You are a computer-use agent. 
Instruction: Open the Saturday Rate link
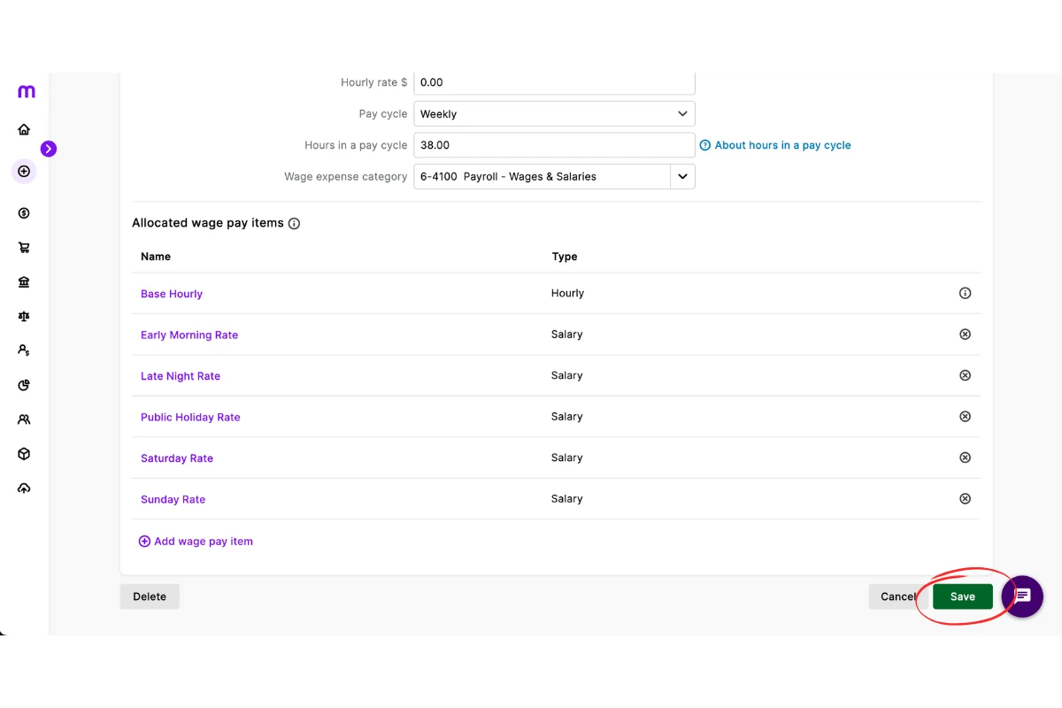(x=177, y=458)
